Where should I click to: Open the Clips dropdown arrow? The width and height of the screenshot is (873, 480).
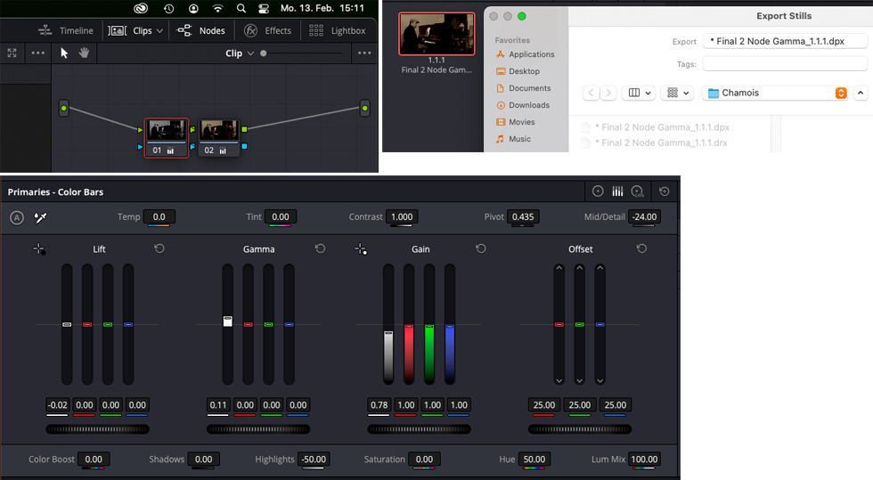coord(159,30)
